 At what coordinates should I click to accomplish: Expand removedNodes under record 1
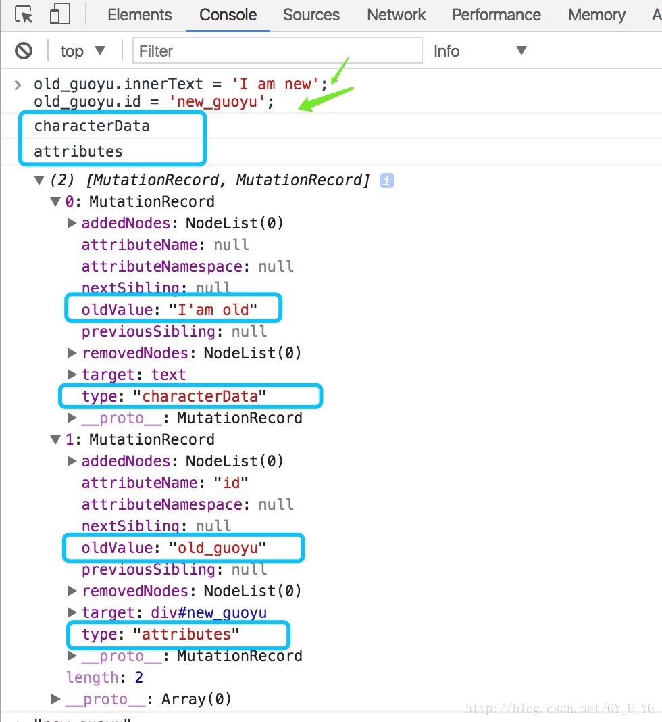(x=72, y=592)
